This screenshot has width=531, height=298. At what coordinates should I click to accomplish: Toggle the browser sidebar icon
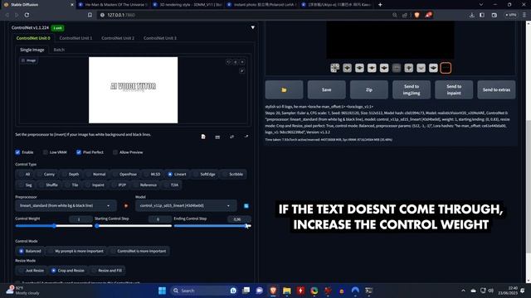481,15
